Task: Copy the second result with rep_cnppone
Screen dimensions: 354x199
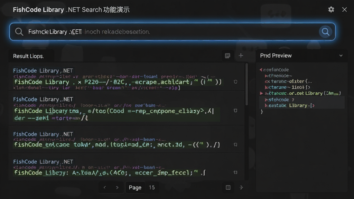Action: click(235, 111)
